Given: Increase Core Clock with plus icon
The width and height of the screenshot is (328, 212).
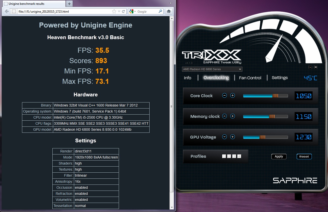Looking at the screenshot, I should [x=233, y=95].
